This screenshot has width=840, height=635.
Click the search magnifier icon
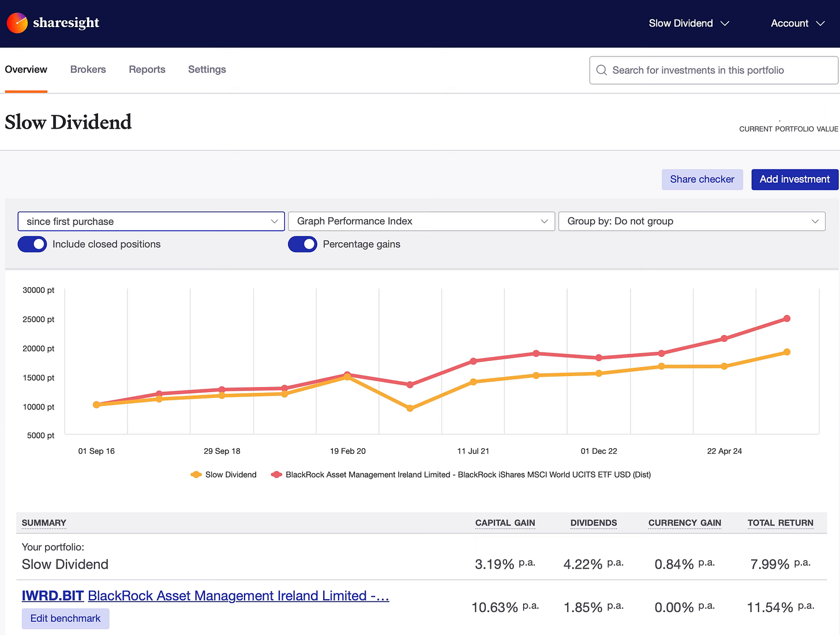(602, 70)
